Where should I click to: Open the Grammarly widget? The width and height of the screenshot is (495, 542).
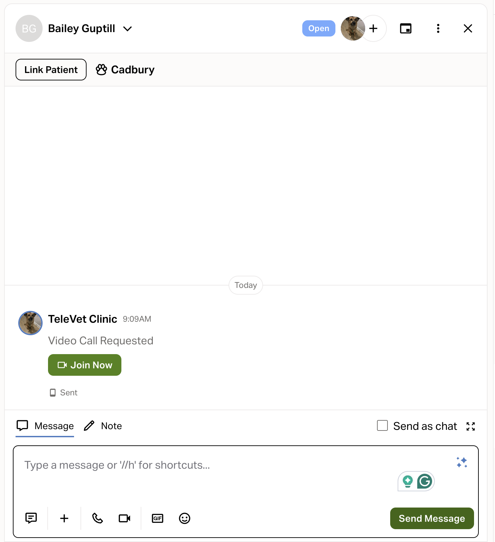point(424,481)
